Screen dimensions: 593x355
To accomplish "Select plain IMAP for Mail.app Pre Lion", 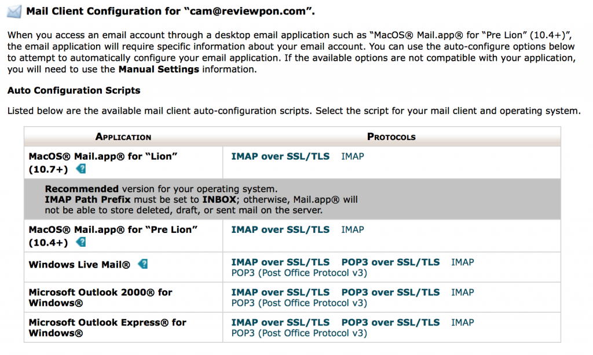I will point(353,230).
